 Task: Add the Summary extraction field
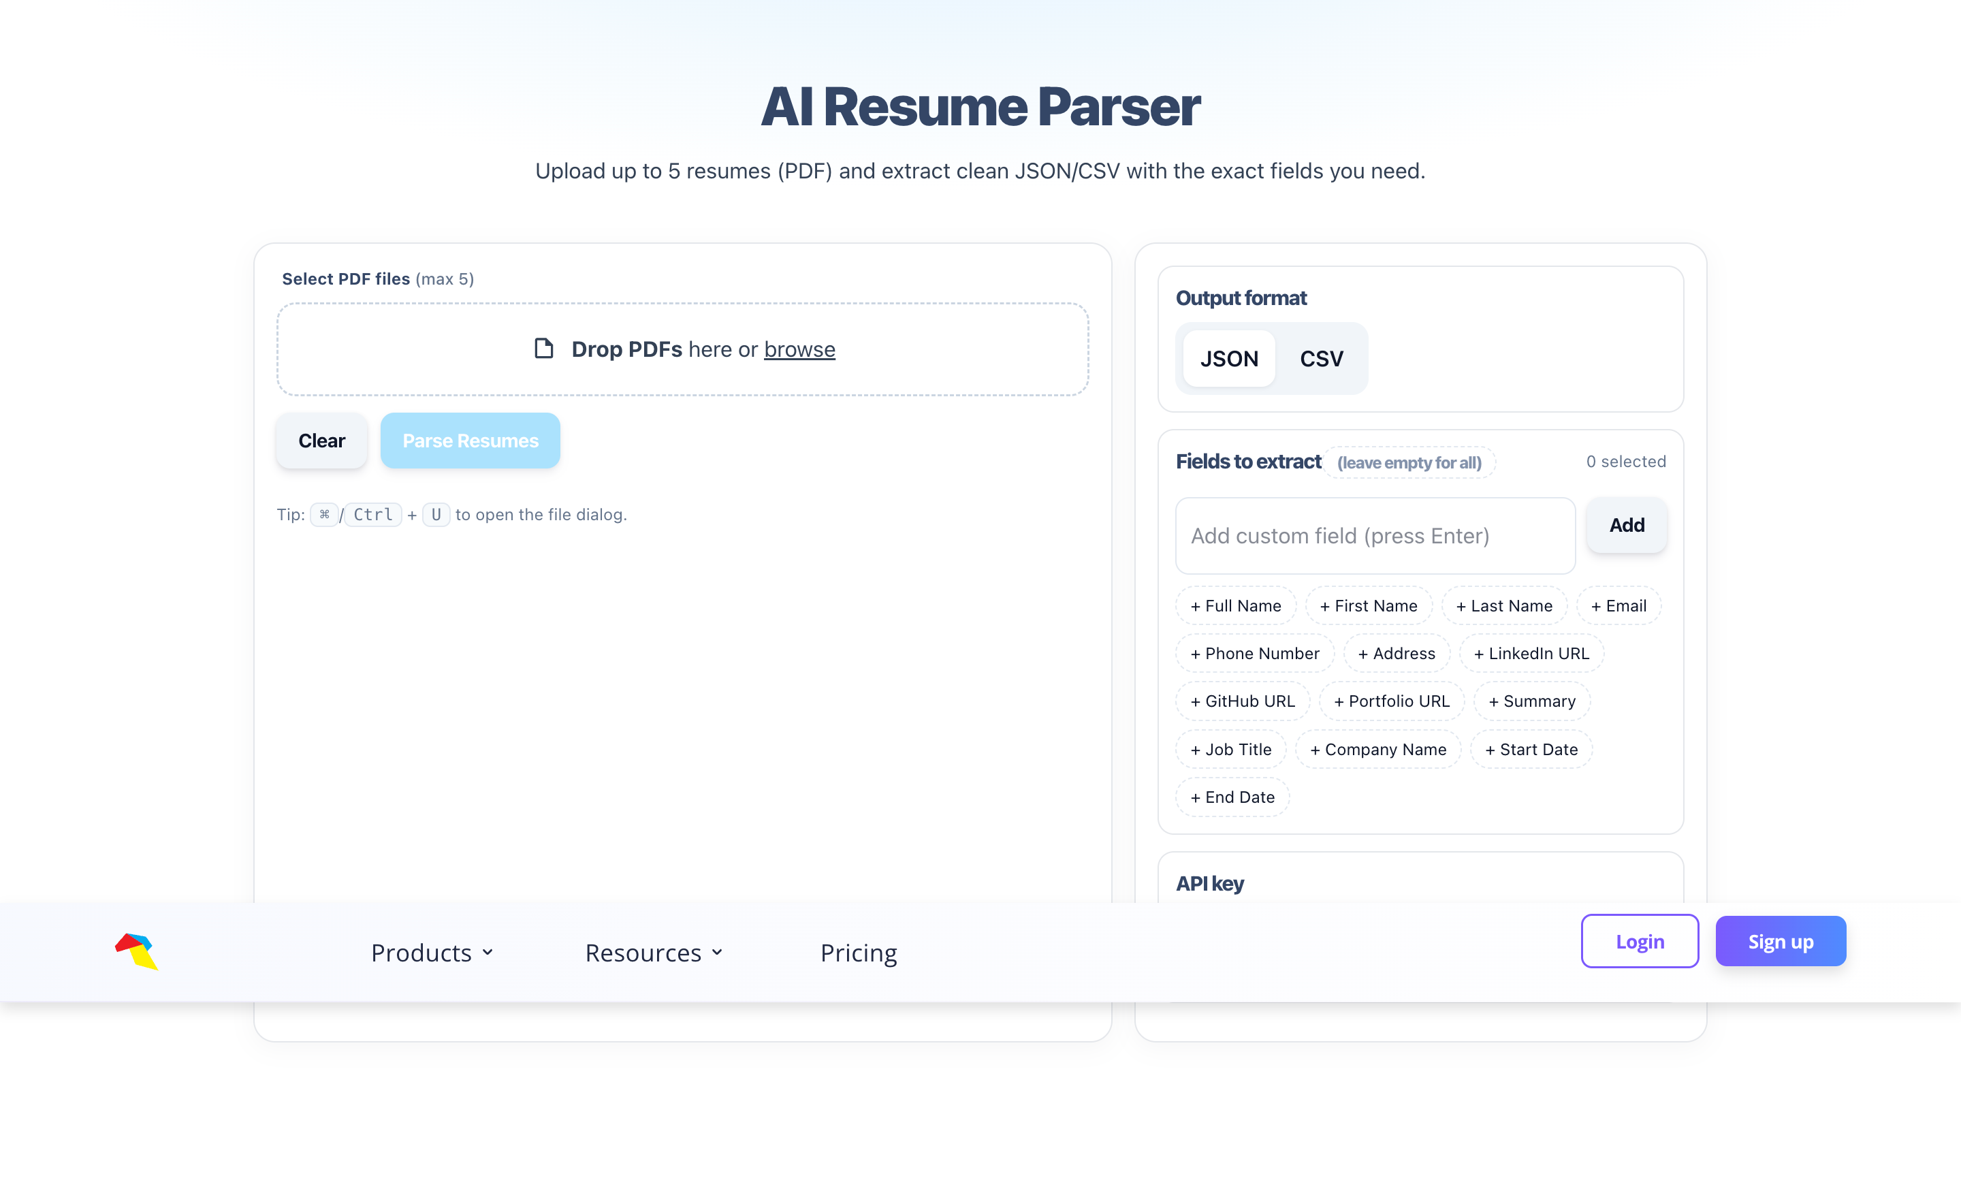coord(1531,701)
